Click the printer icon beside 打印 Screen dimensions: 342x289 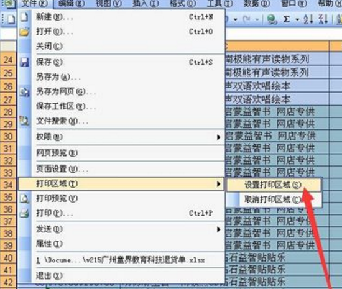pos(24,213)
